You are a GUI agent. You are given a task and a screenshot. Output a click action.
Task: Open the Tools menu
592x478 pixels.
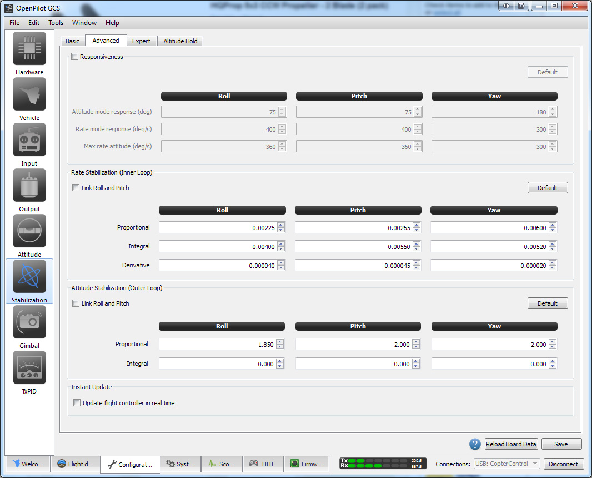[x=56, y=23]
